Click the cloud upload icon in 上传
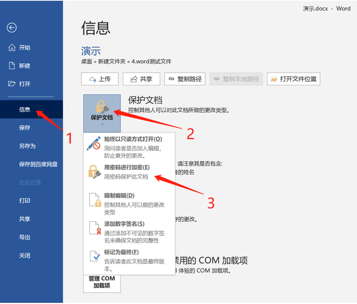Screen dimensions: 357x304 pyautogui.click(x=93, y=79)
